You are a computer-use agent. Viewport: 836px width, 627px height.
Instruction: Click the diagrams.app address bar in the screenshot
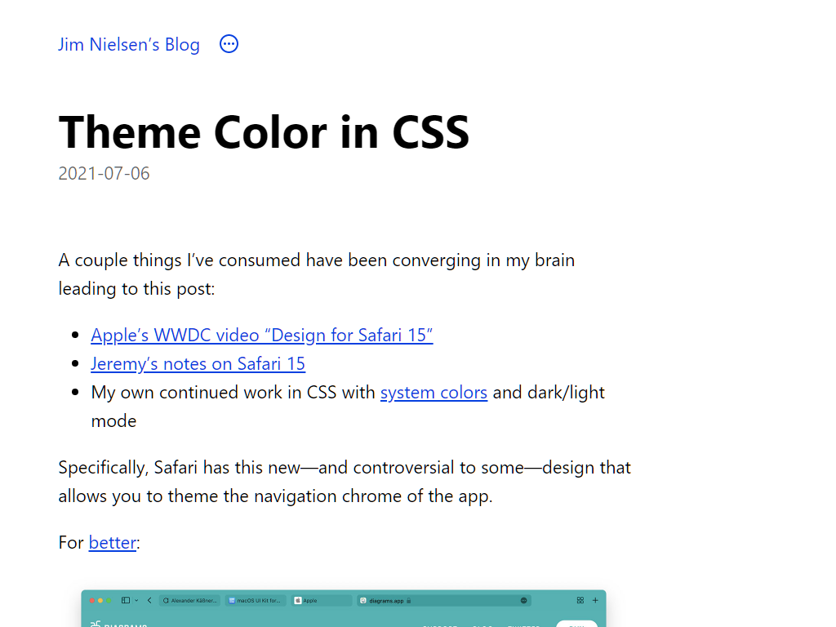[445, 600]
